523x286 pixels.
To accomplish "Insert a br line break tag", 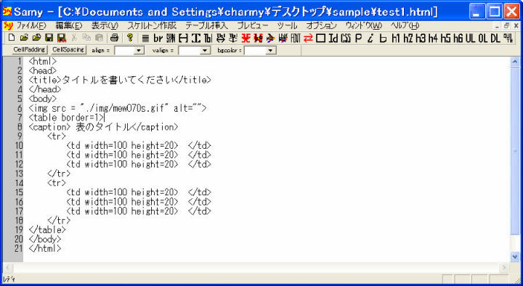I will tap(158, 38).
